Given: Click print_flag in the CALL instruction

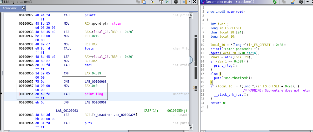Looking at the screenshot, I should (94, 94).
